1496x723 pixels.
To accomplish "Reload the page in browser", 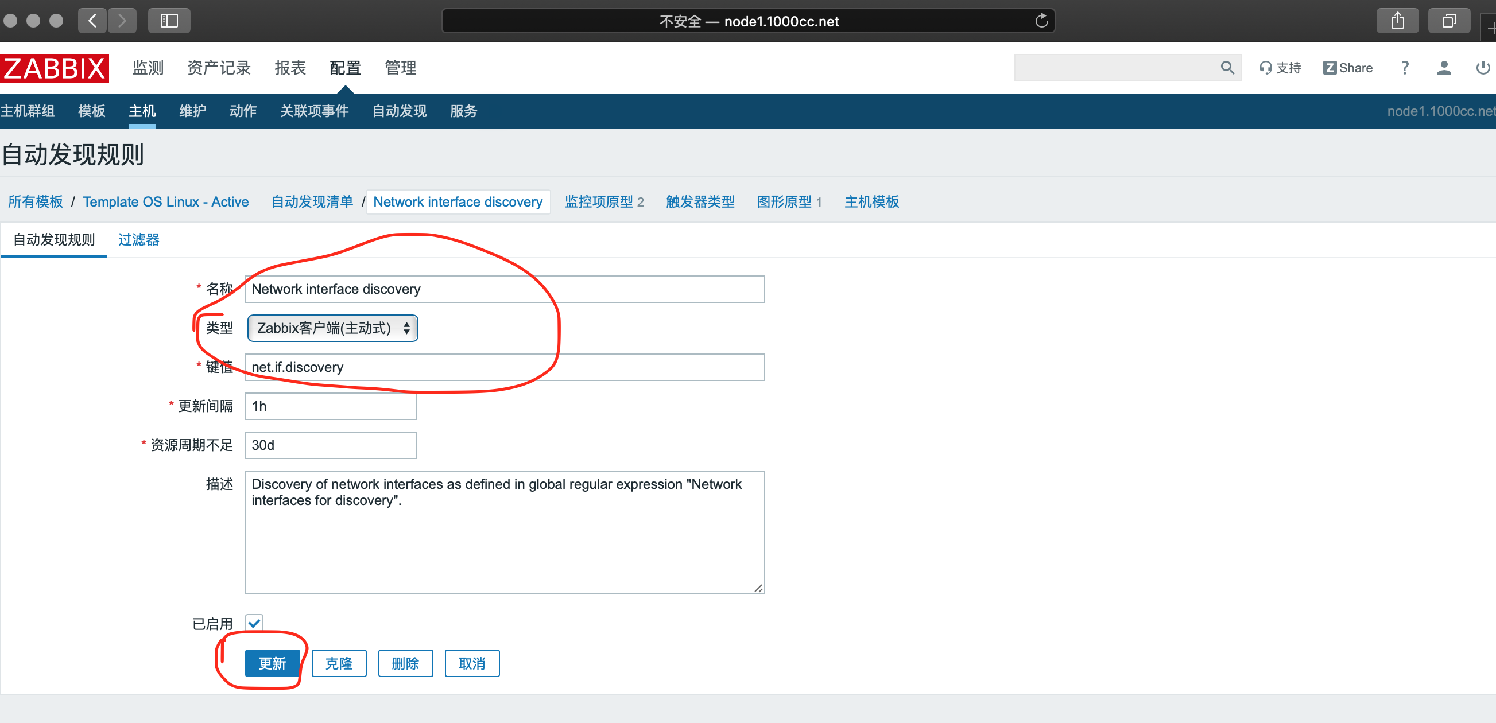I will [x=1041, y=21].
